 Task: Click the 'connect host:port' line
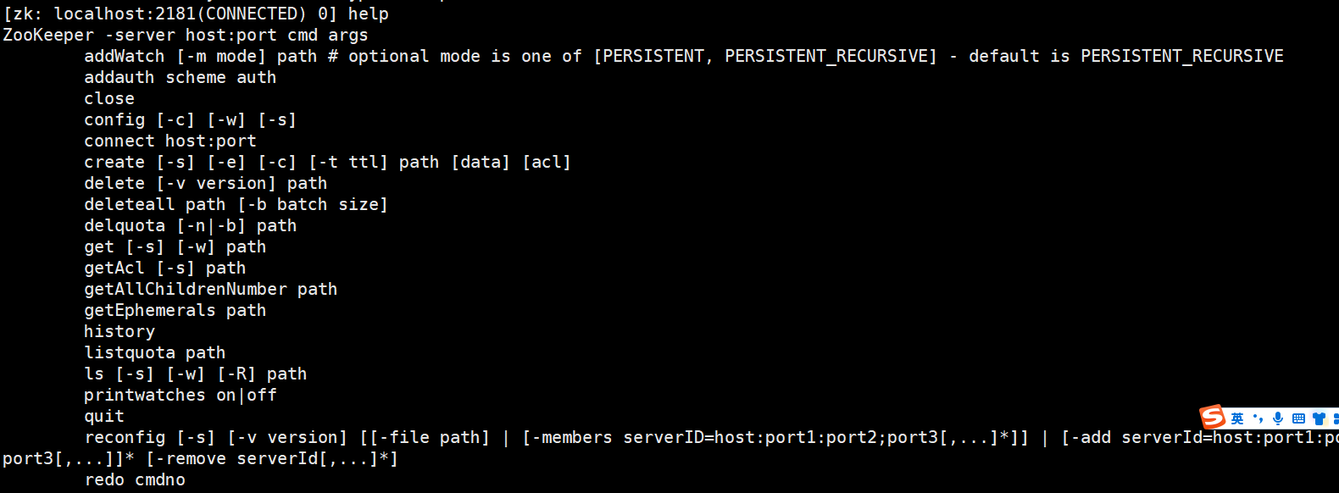coord(169,141)
